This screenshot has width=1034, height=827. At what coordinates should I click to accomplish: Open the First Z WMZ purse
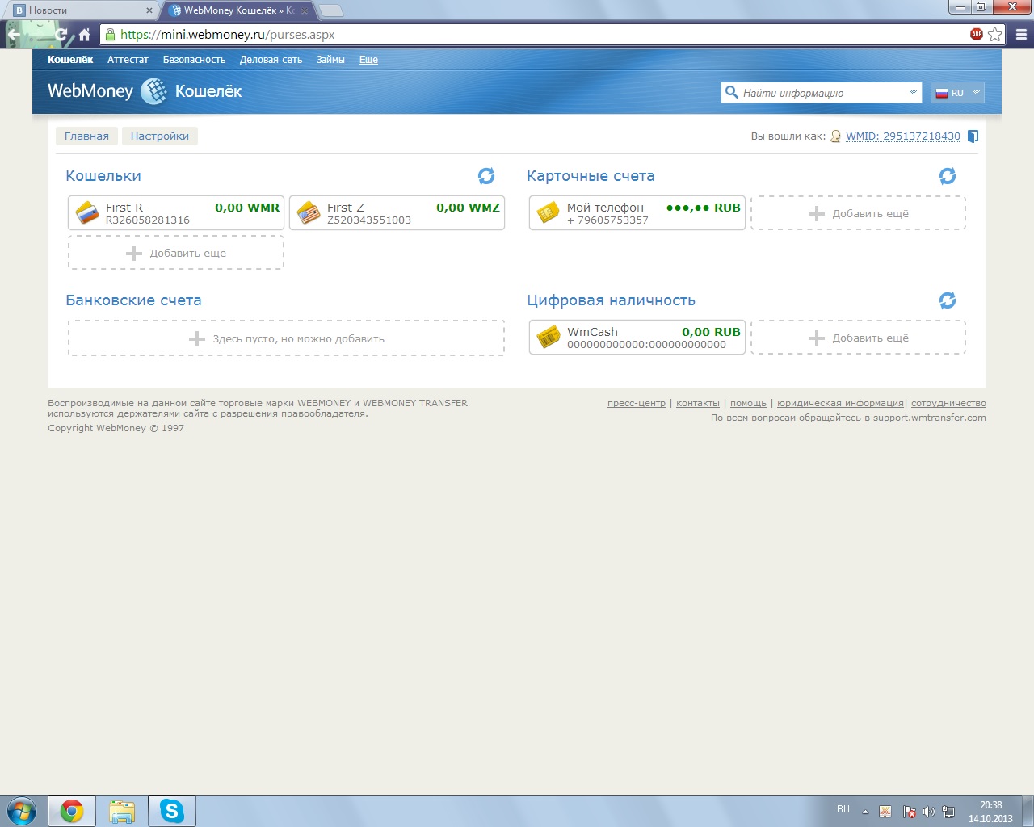coord(397,213)
